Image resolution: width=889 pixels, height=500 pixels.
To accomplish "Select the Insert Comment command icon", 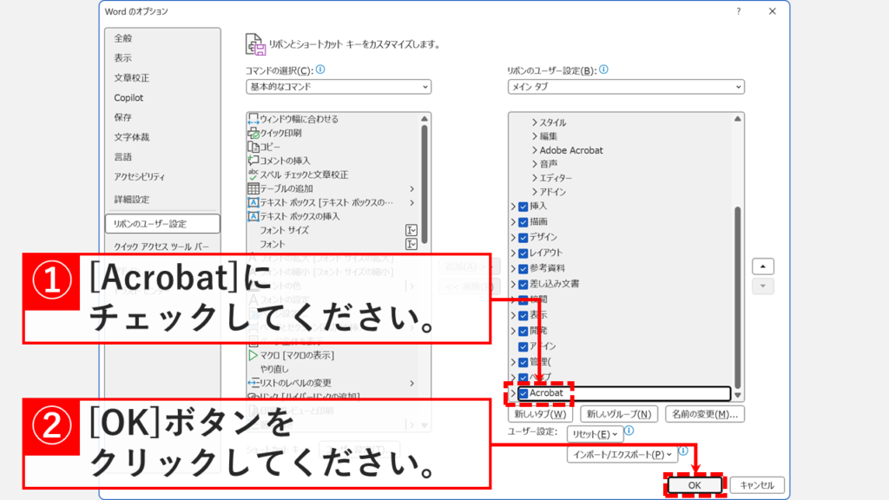I will point(253,161).
